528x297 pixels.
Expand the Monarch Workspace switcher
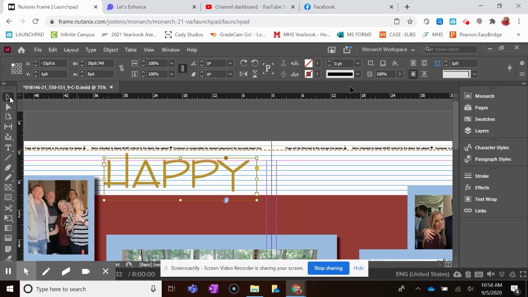pos(388,49)
